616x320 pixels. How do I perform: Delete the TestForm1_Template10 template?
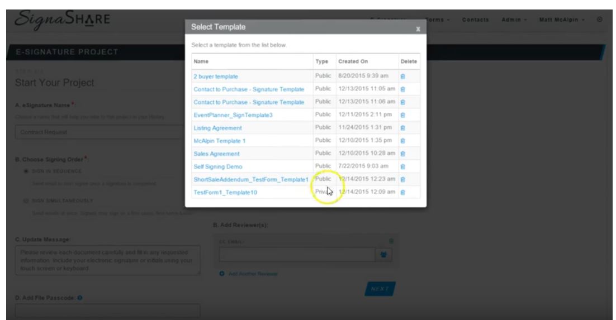point(402,193)
